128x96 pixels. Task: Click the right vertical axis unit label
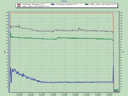(123, 52)
